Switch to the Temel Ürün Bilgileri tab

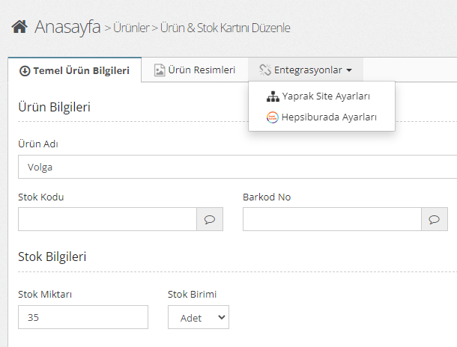point(74,70)
